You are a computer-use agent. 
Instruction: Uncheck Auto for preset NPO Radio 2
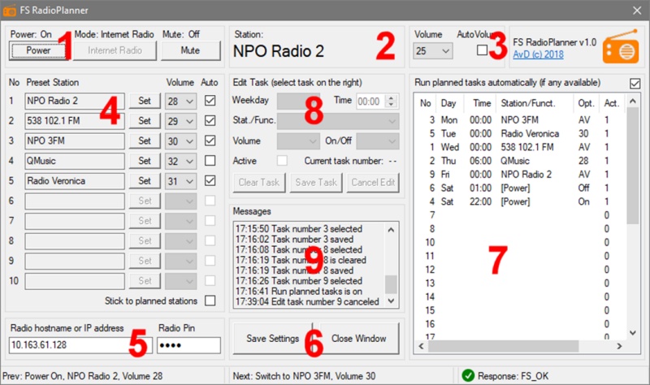click(210, 100)
